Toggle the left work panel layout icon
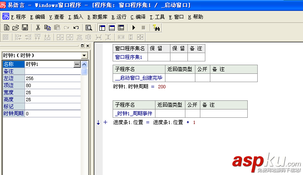The image size is (303, 175). click(x=102, y=28)
